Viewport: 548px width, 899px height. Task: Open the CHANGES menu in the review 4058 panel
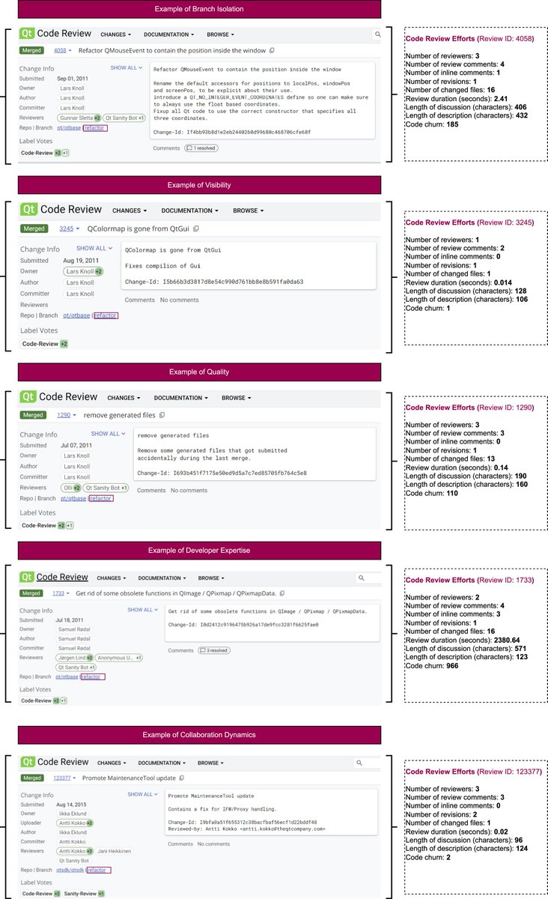pos(116,34)
